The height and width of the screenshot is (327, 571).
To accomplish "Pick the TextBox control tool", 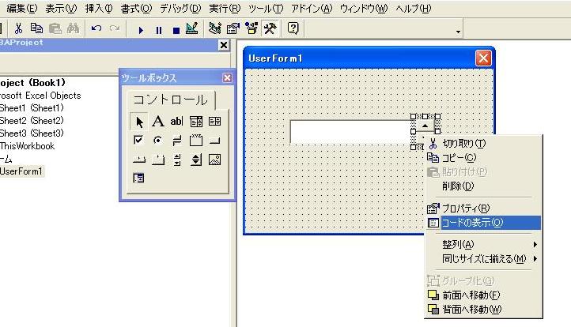I will pyautogui.click(x=176, y=121).
